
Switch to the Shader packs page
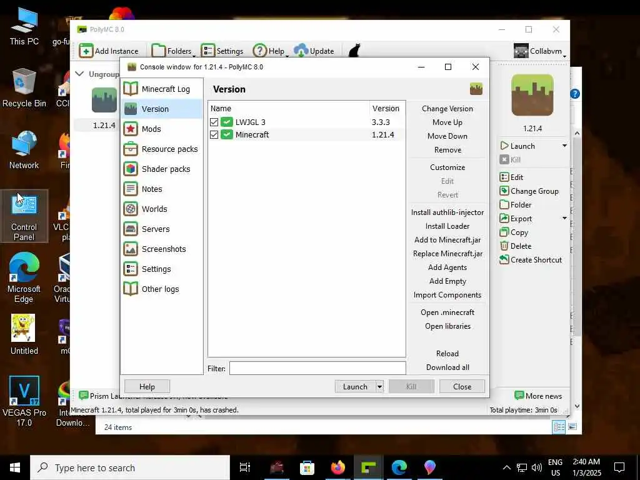coord(162,169)
